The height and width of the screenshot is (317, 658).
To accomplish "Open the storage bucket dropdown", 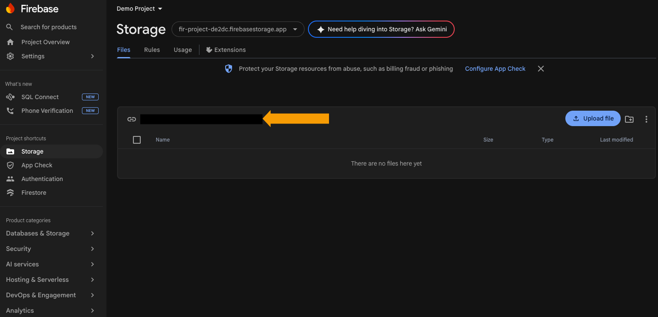I will (x=238, y=29).
